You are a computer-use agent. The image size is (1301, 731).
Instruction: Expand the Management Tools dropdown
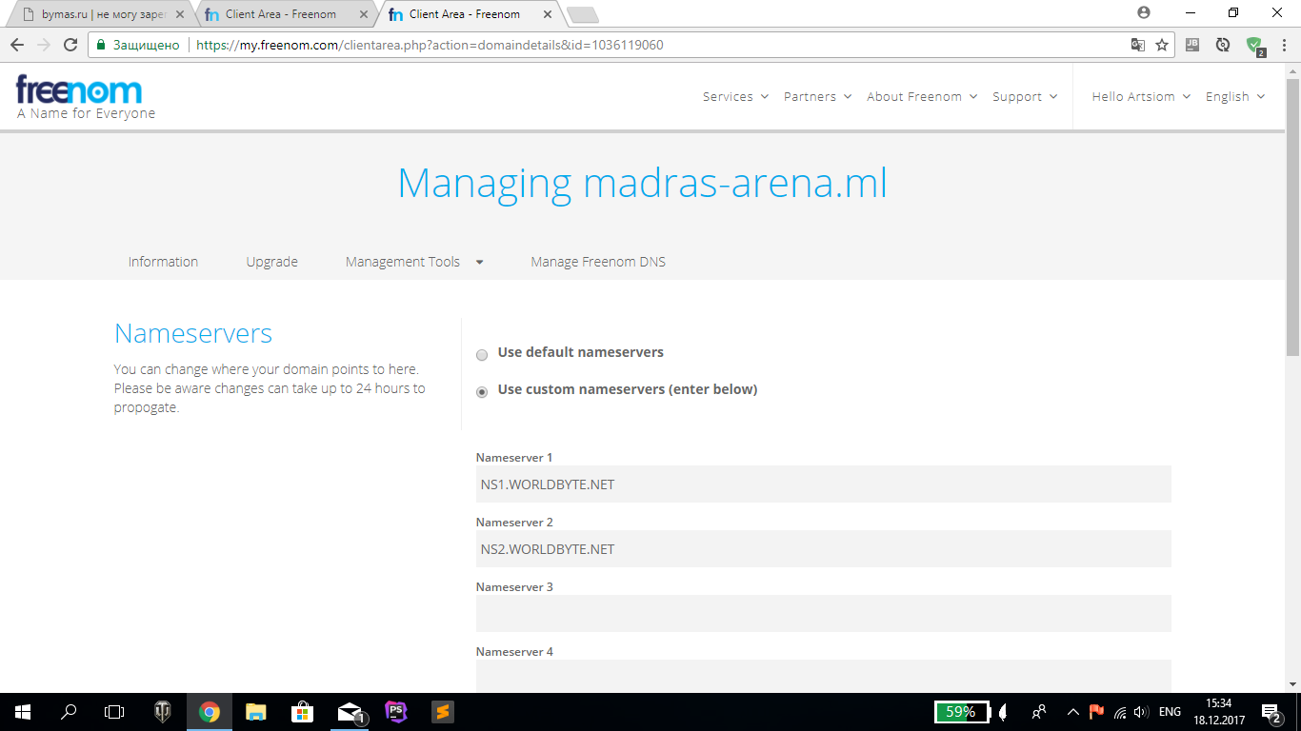tap(414, 262)
